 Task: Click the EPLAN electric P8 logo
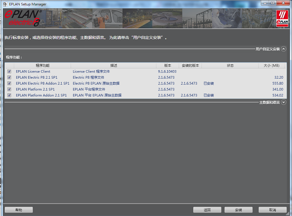coord(22,19)
